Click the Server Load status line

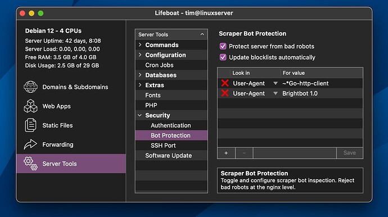click(62, 49)
